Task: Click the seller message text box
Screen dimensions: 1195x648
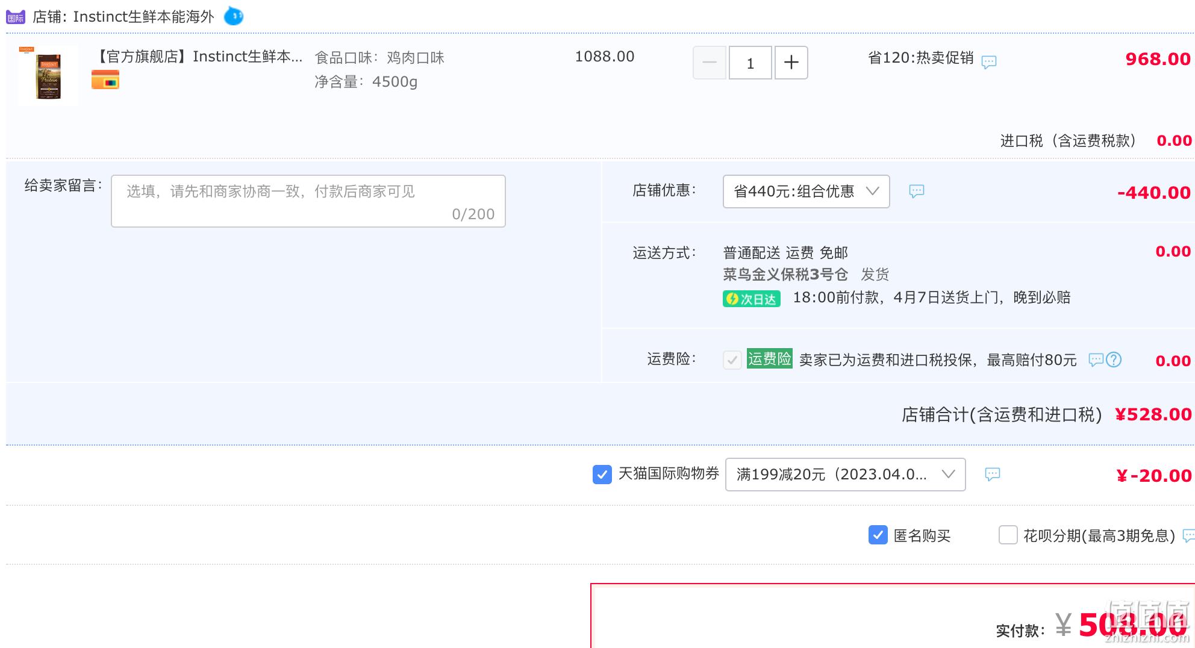Action: coord(308,201)
